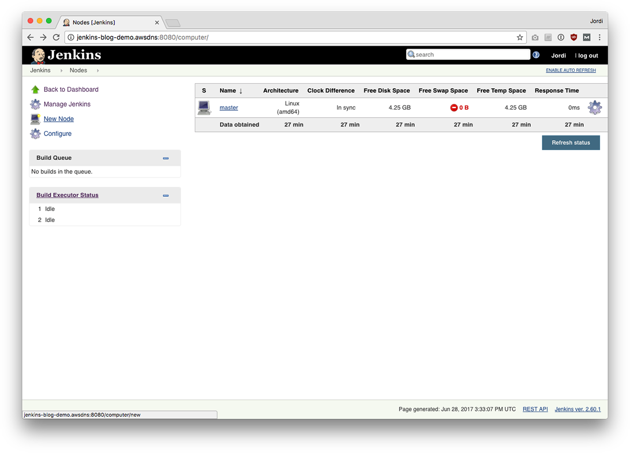The width and height of the screenshot is (630, 453).
Task: Click the master node computer icon
Action: 204,108
